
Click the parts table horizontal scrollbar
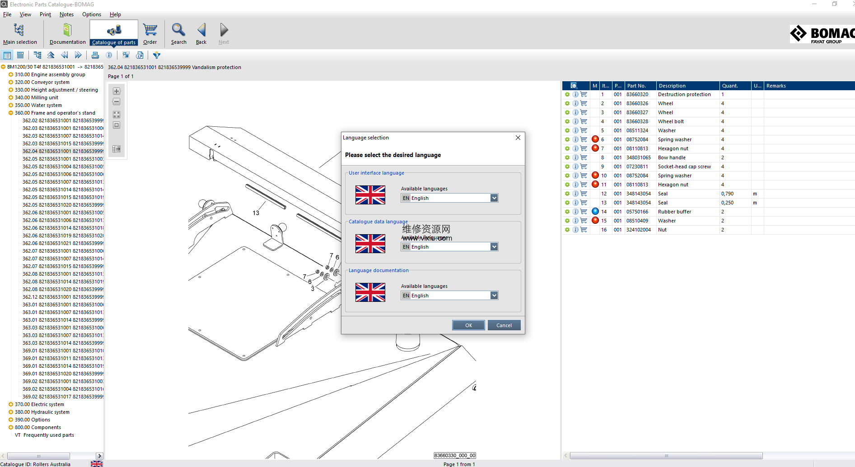(666, 456)
